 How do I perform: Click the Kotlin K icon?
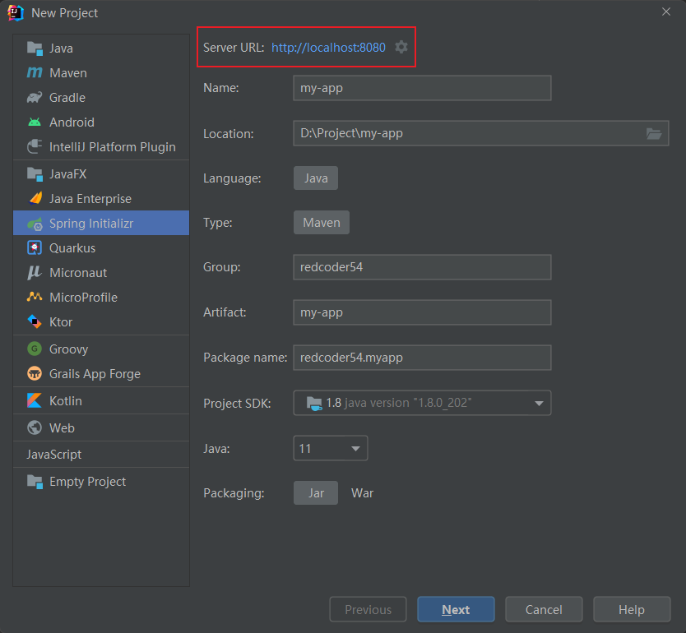pyautogui.click(x=35, y=400)
